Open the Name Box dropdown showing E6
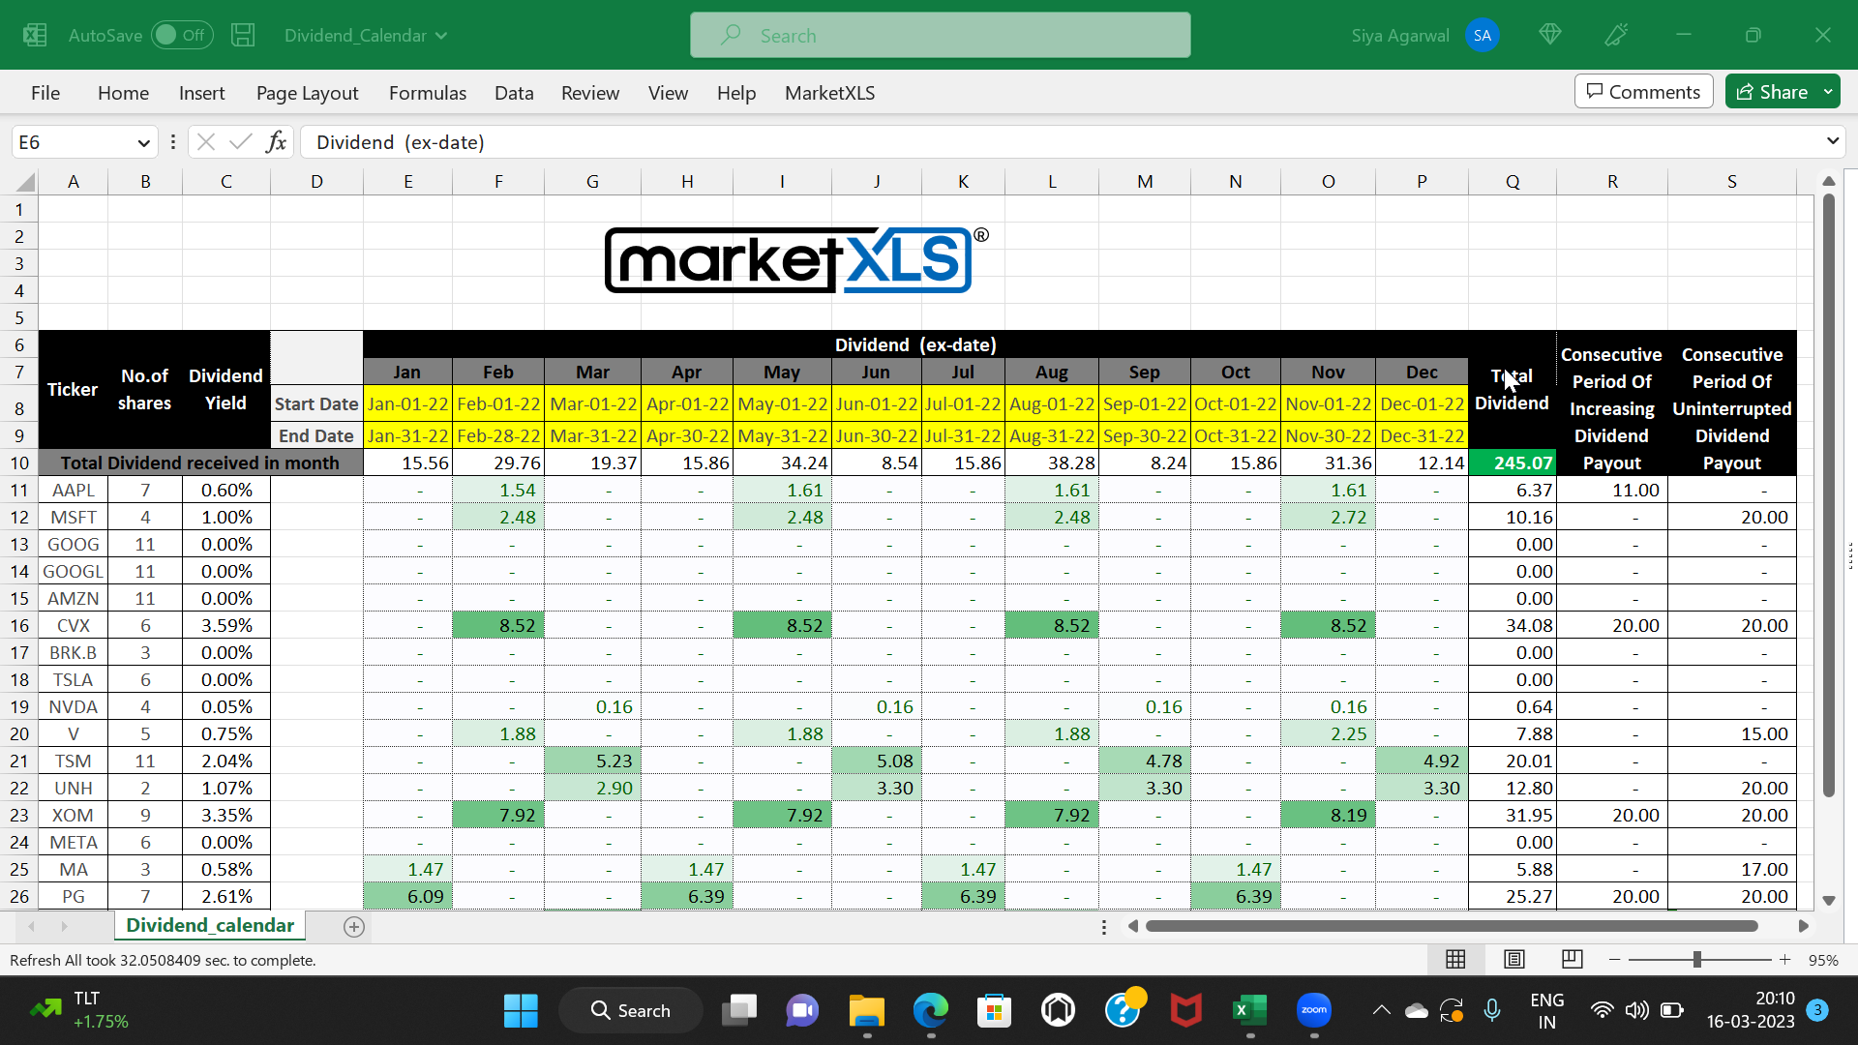 143,141
